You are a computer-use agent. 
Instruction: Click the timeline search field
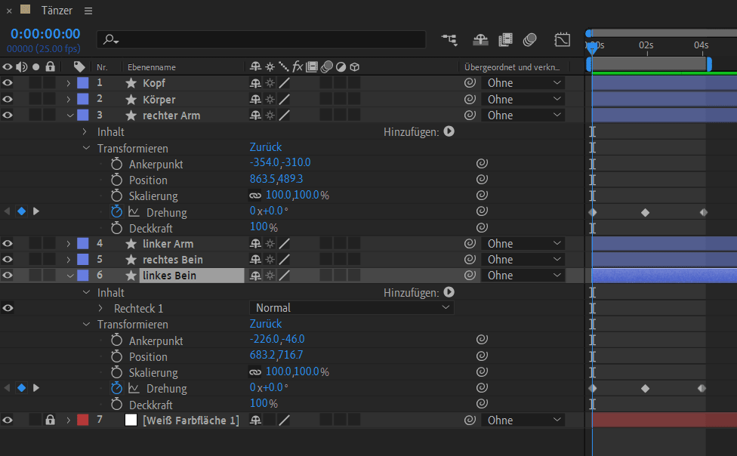tap(261, 39)
